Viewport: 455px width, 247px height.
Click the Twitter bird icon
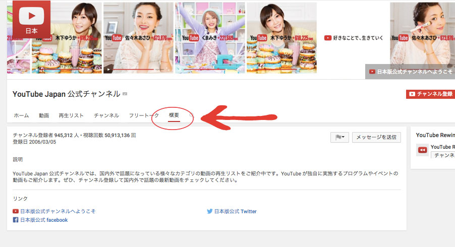209,211
